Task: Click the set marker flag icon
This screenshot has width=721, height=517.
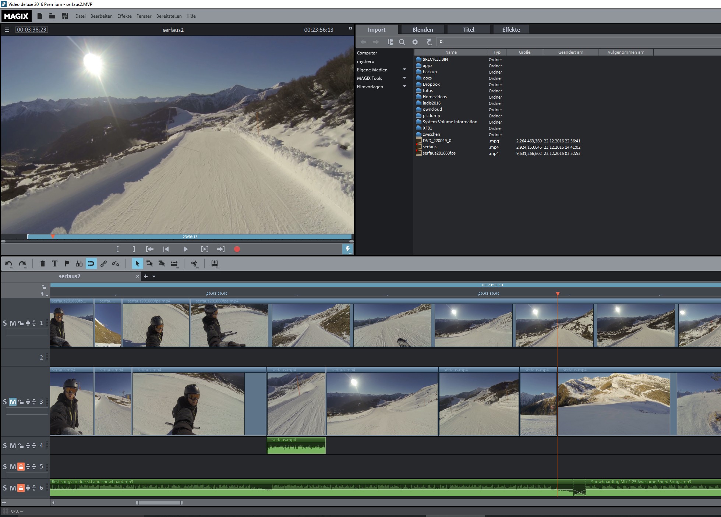Action: click(x=67, y=263)
